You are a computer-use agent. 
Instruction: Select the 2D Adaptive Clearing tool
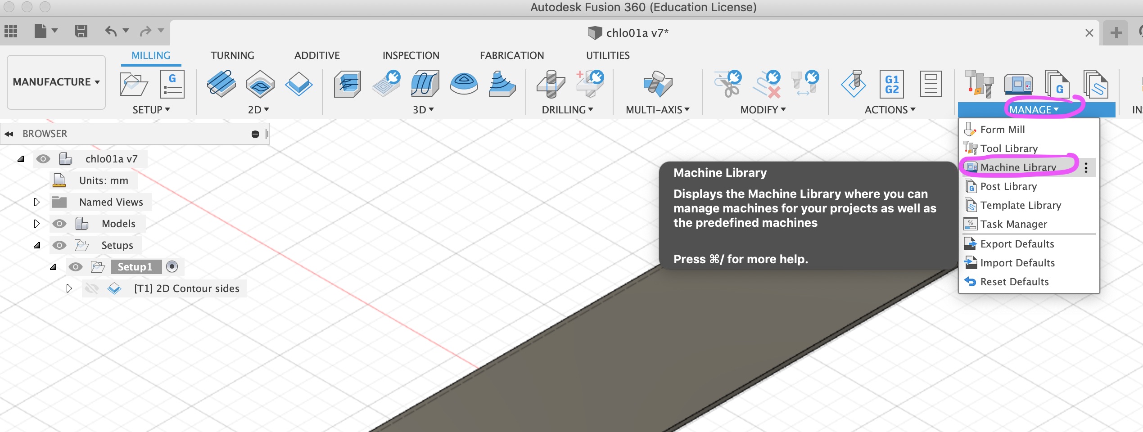click(x=221, y=84)
